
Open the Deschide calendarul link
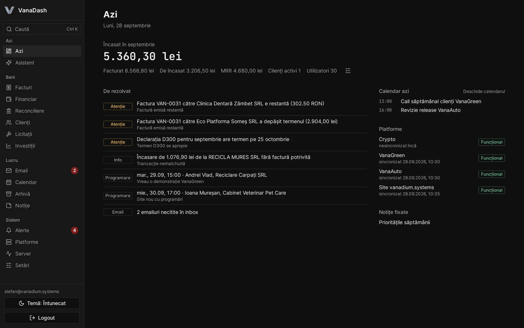484,92
